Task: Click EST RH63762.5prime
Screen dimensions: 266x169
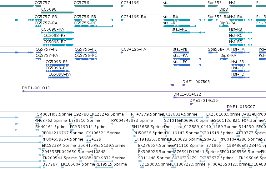Action: click(x=51, y=121)
